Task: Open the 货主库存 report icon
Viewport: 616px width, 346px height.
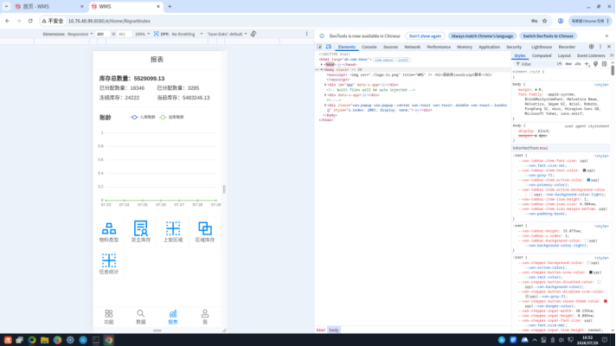Action: click(x=141, y=232)
